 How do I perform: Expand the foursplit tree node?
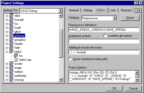7,20
